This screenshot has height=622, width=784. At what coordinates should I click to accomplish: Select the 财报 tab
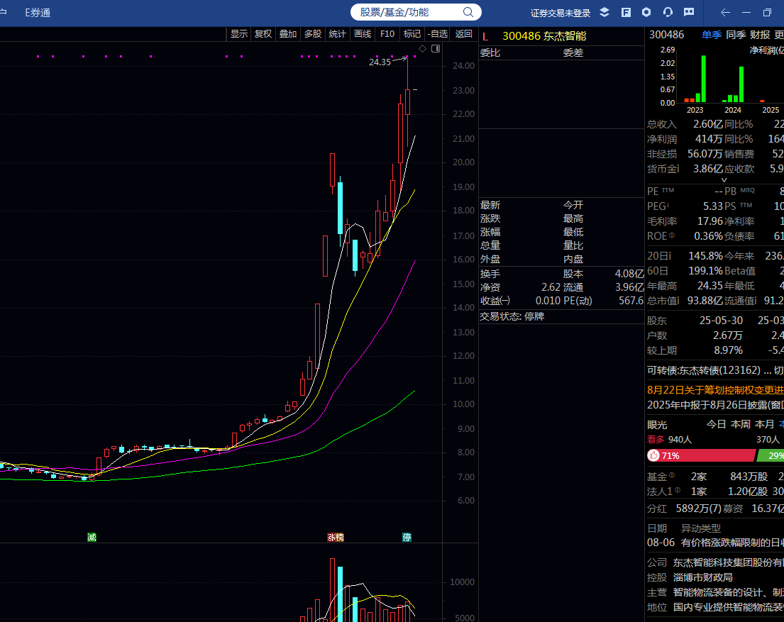tap(760, 35)
